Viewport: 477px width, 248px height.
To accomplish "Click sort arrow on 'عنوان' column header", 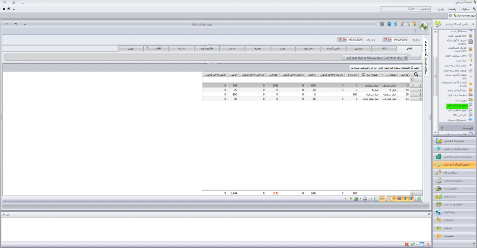I will (382, 75).
